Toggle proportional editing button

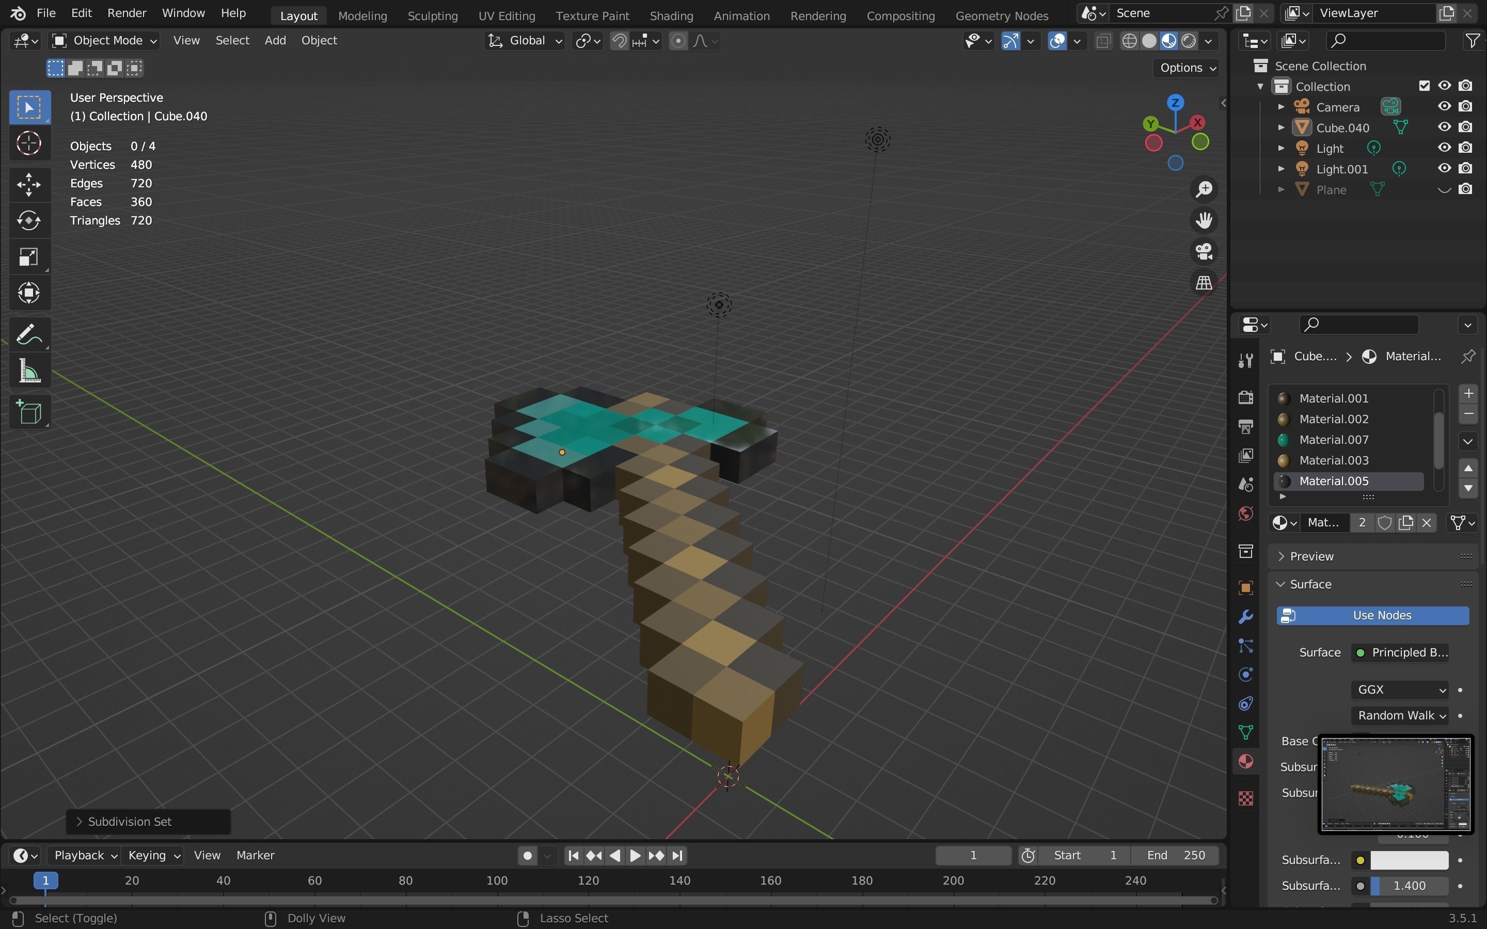(678, 41)
